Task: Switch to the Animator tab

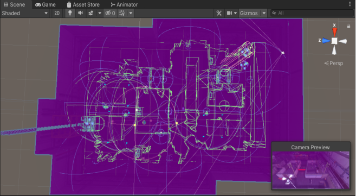Action: (x=124, y=4)
